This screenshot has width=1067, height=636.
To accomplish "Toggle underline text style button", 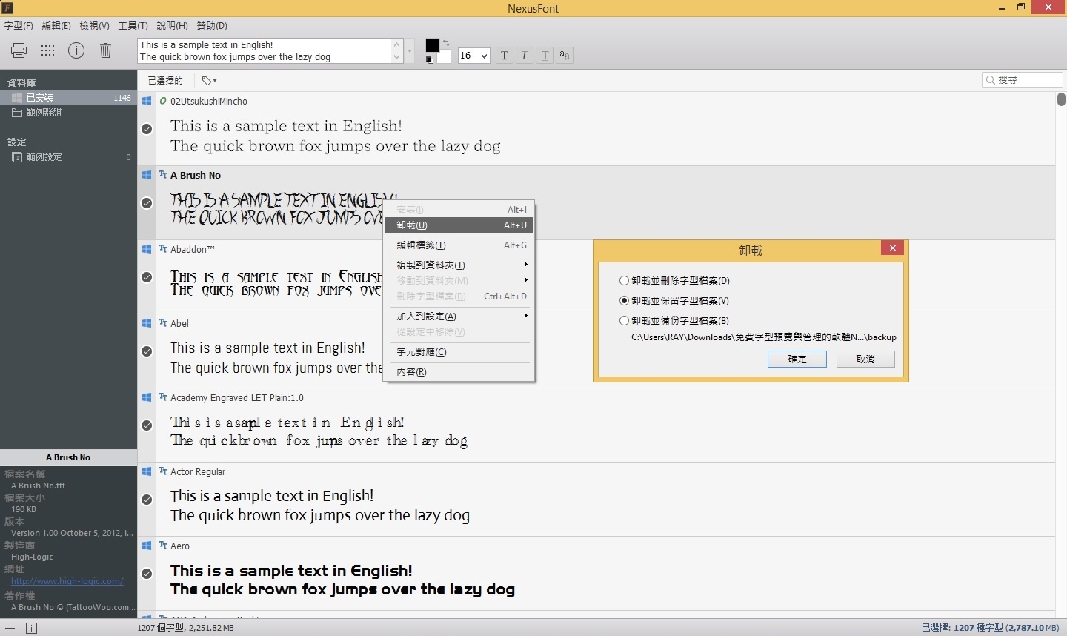I will (x=545, y=56).
